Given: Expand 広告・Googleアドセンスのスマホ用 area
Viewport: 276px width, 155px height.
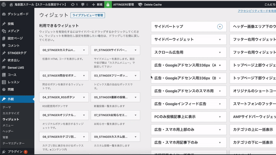Looking at the screenshot, I should point(220,91).
